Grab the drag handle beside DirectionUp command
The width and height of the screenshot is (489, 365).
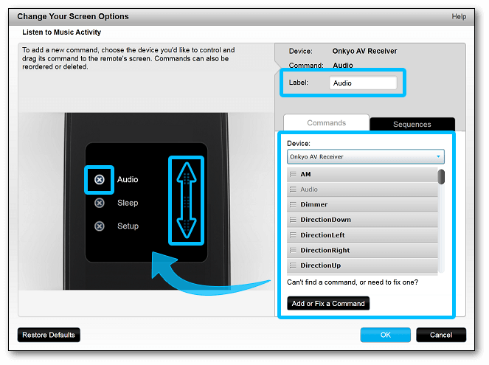tap(293, 265)
